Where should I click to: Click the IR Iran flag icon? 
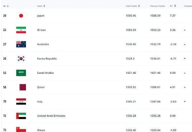click(21, 30)
